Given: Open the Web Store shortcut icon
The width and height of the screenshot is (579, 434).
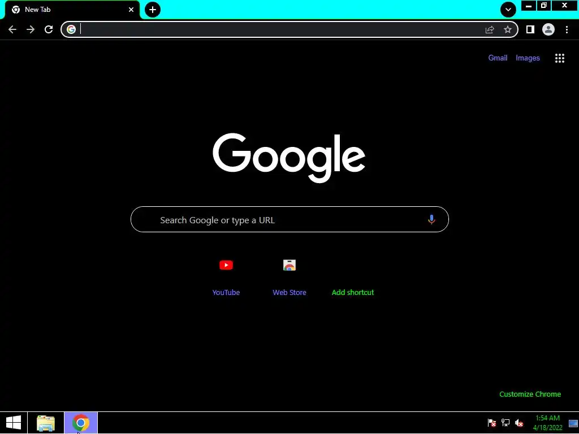Looking at the screenshot, I should (x=289, y=265).
